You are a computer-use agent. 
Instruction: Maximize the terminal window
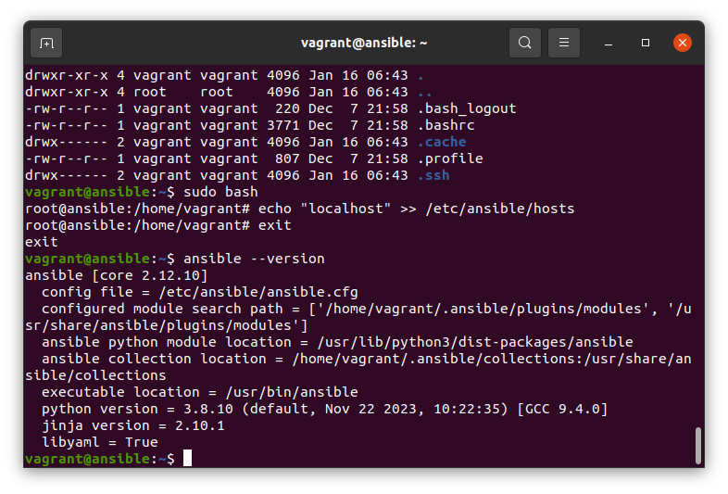[x=646, y=43]
